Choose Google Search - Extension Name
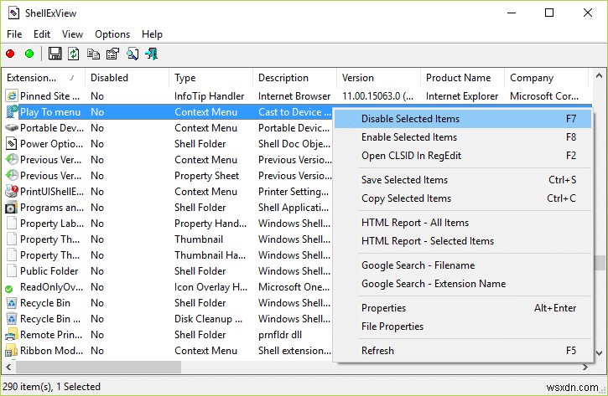Viewport: 608px width, 396px height. point(463,284)
